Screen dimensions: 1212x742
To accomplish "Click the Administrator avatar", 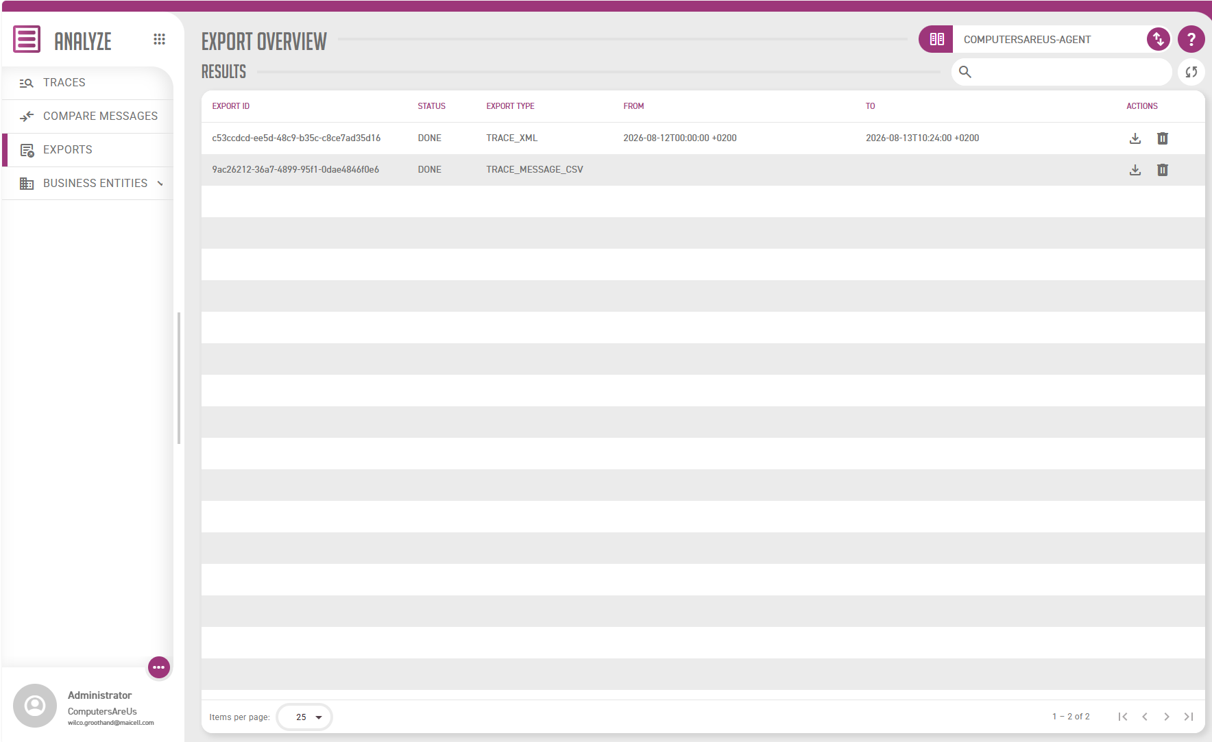I will [x=35, y=706].
